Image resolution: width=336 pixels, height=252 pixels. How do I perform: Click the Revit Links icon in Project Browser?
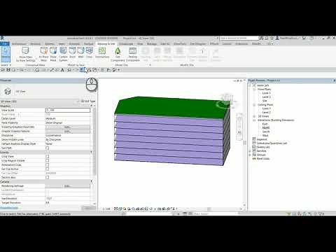pos(254,158)
